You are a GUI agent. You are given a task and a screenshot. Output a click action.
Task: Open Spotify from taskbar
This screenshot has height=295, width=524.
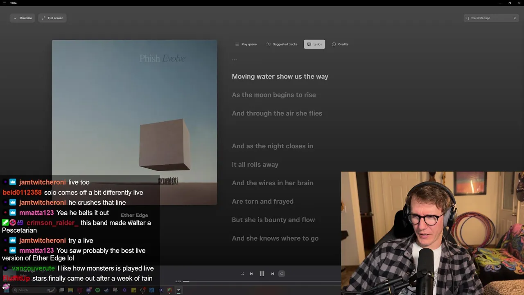tap(97, 290)
